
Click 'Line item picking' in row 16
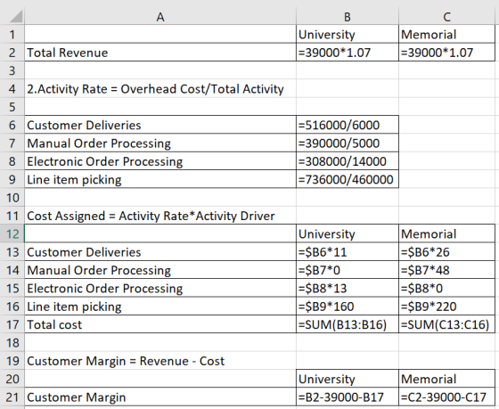tap(160, 307)
